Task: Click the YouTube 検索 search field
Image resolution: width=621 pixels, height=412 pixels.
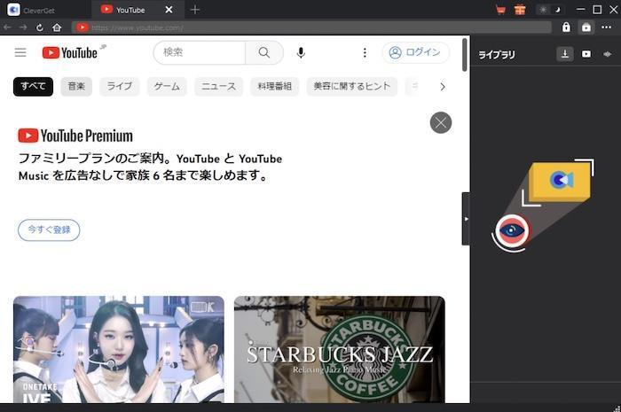Action: click(x=200, y=52)
